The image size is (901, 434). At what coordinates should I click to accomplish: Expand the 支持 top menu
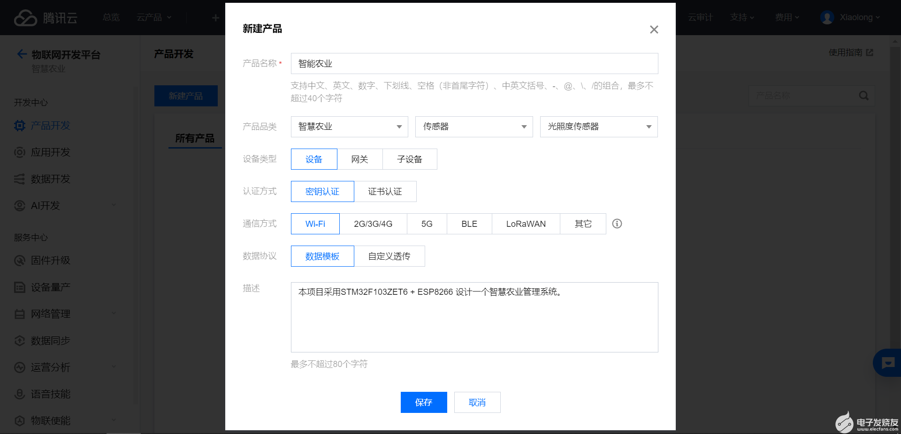742,17
